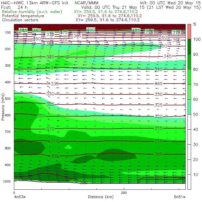Screen dimensions: 202x202
Task: Select the red 'Potential temperature' legend
Action: click(23, 16)
